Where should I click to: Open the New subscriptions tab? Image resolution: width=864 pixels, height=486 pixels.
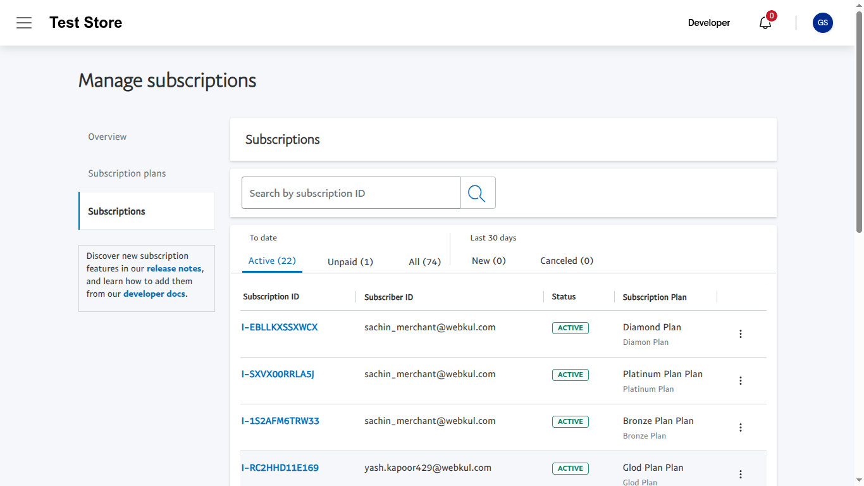pyautogui.click(x=488, y=260)
